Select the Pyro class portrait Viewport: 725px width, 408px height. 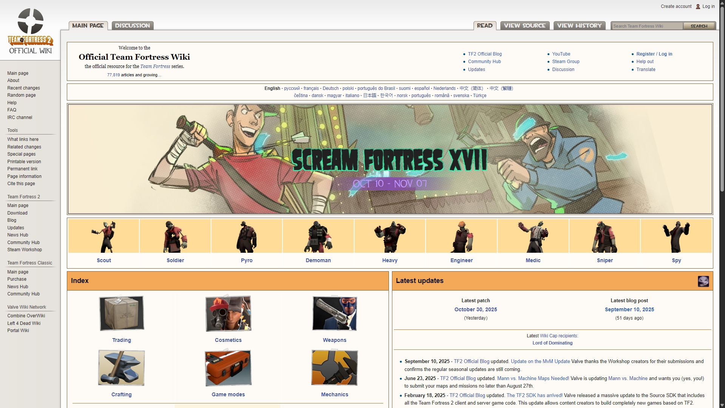(247, 236)
